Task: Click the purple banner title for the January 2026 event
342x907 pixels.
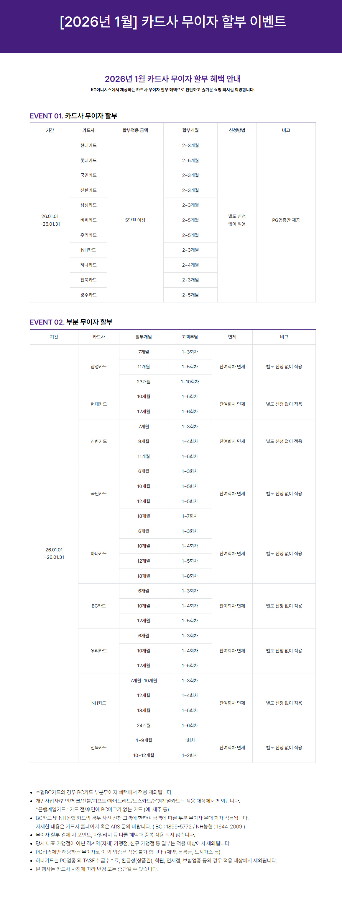Action: [x=172, y=22]
